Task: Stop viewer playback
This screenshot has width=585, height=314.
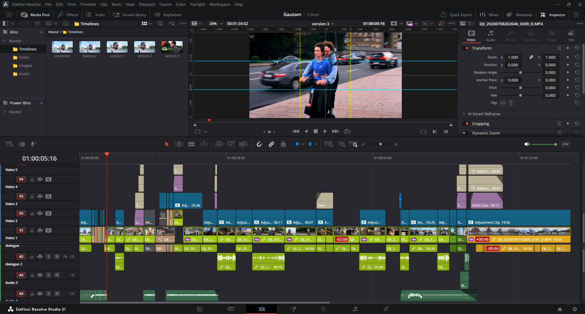Action: [316, 131]
